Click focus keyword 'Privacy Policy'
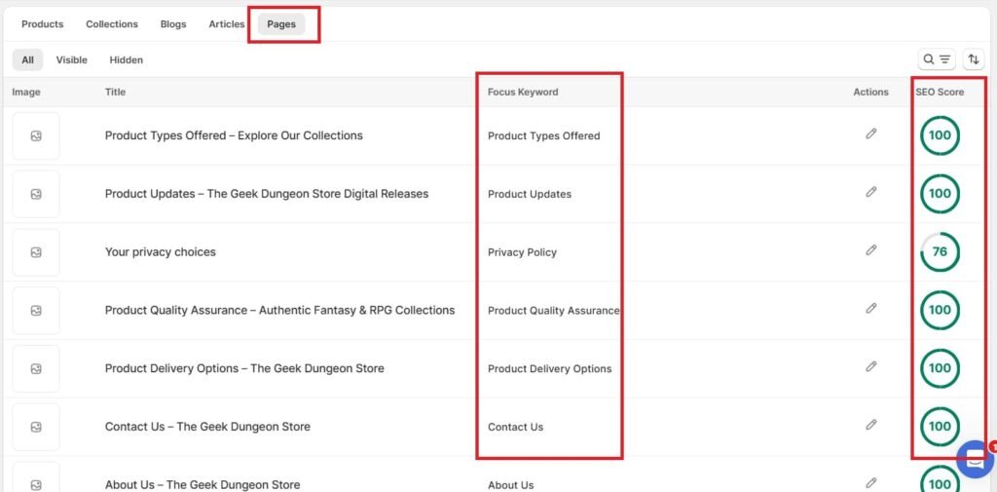997x492 pixels. [x=522, y=252]
